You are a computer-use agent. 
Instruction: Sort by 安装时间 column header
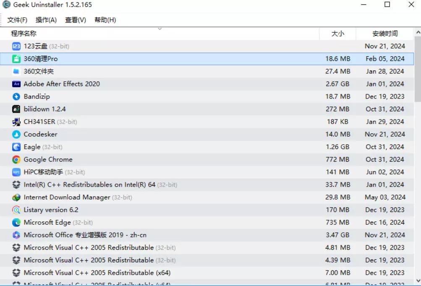click(x=385, y=34)
